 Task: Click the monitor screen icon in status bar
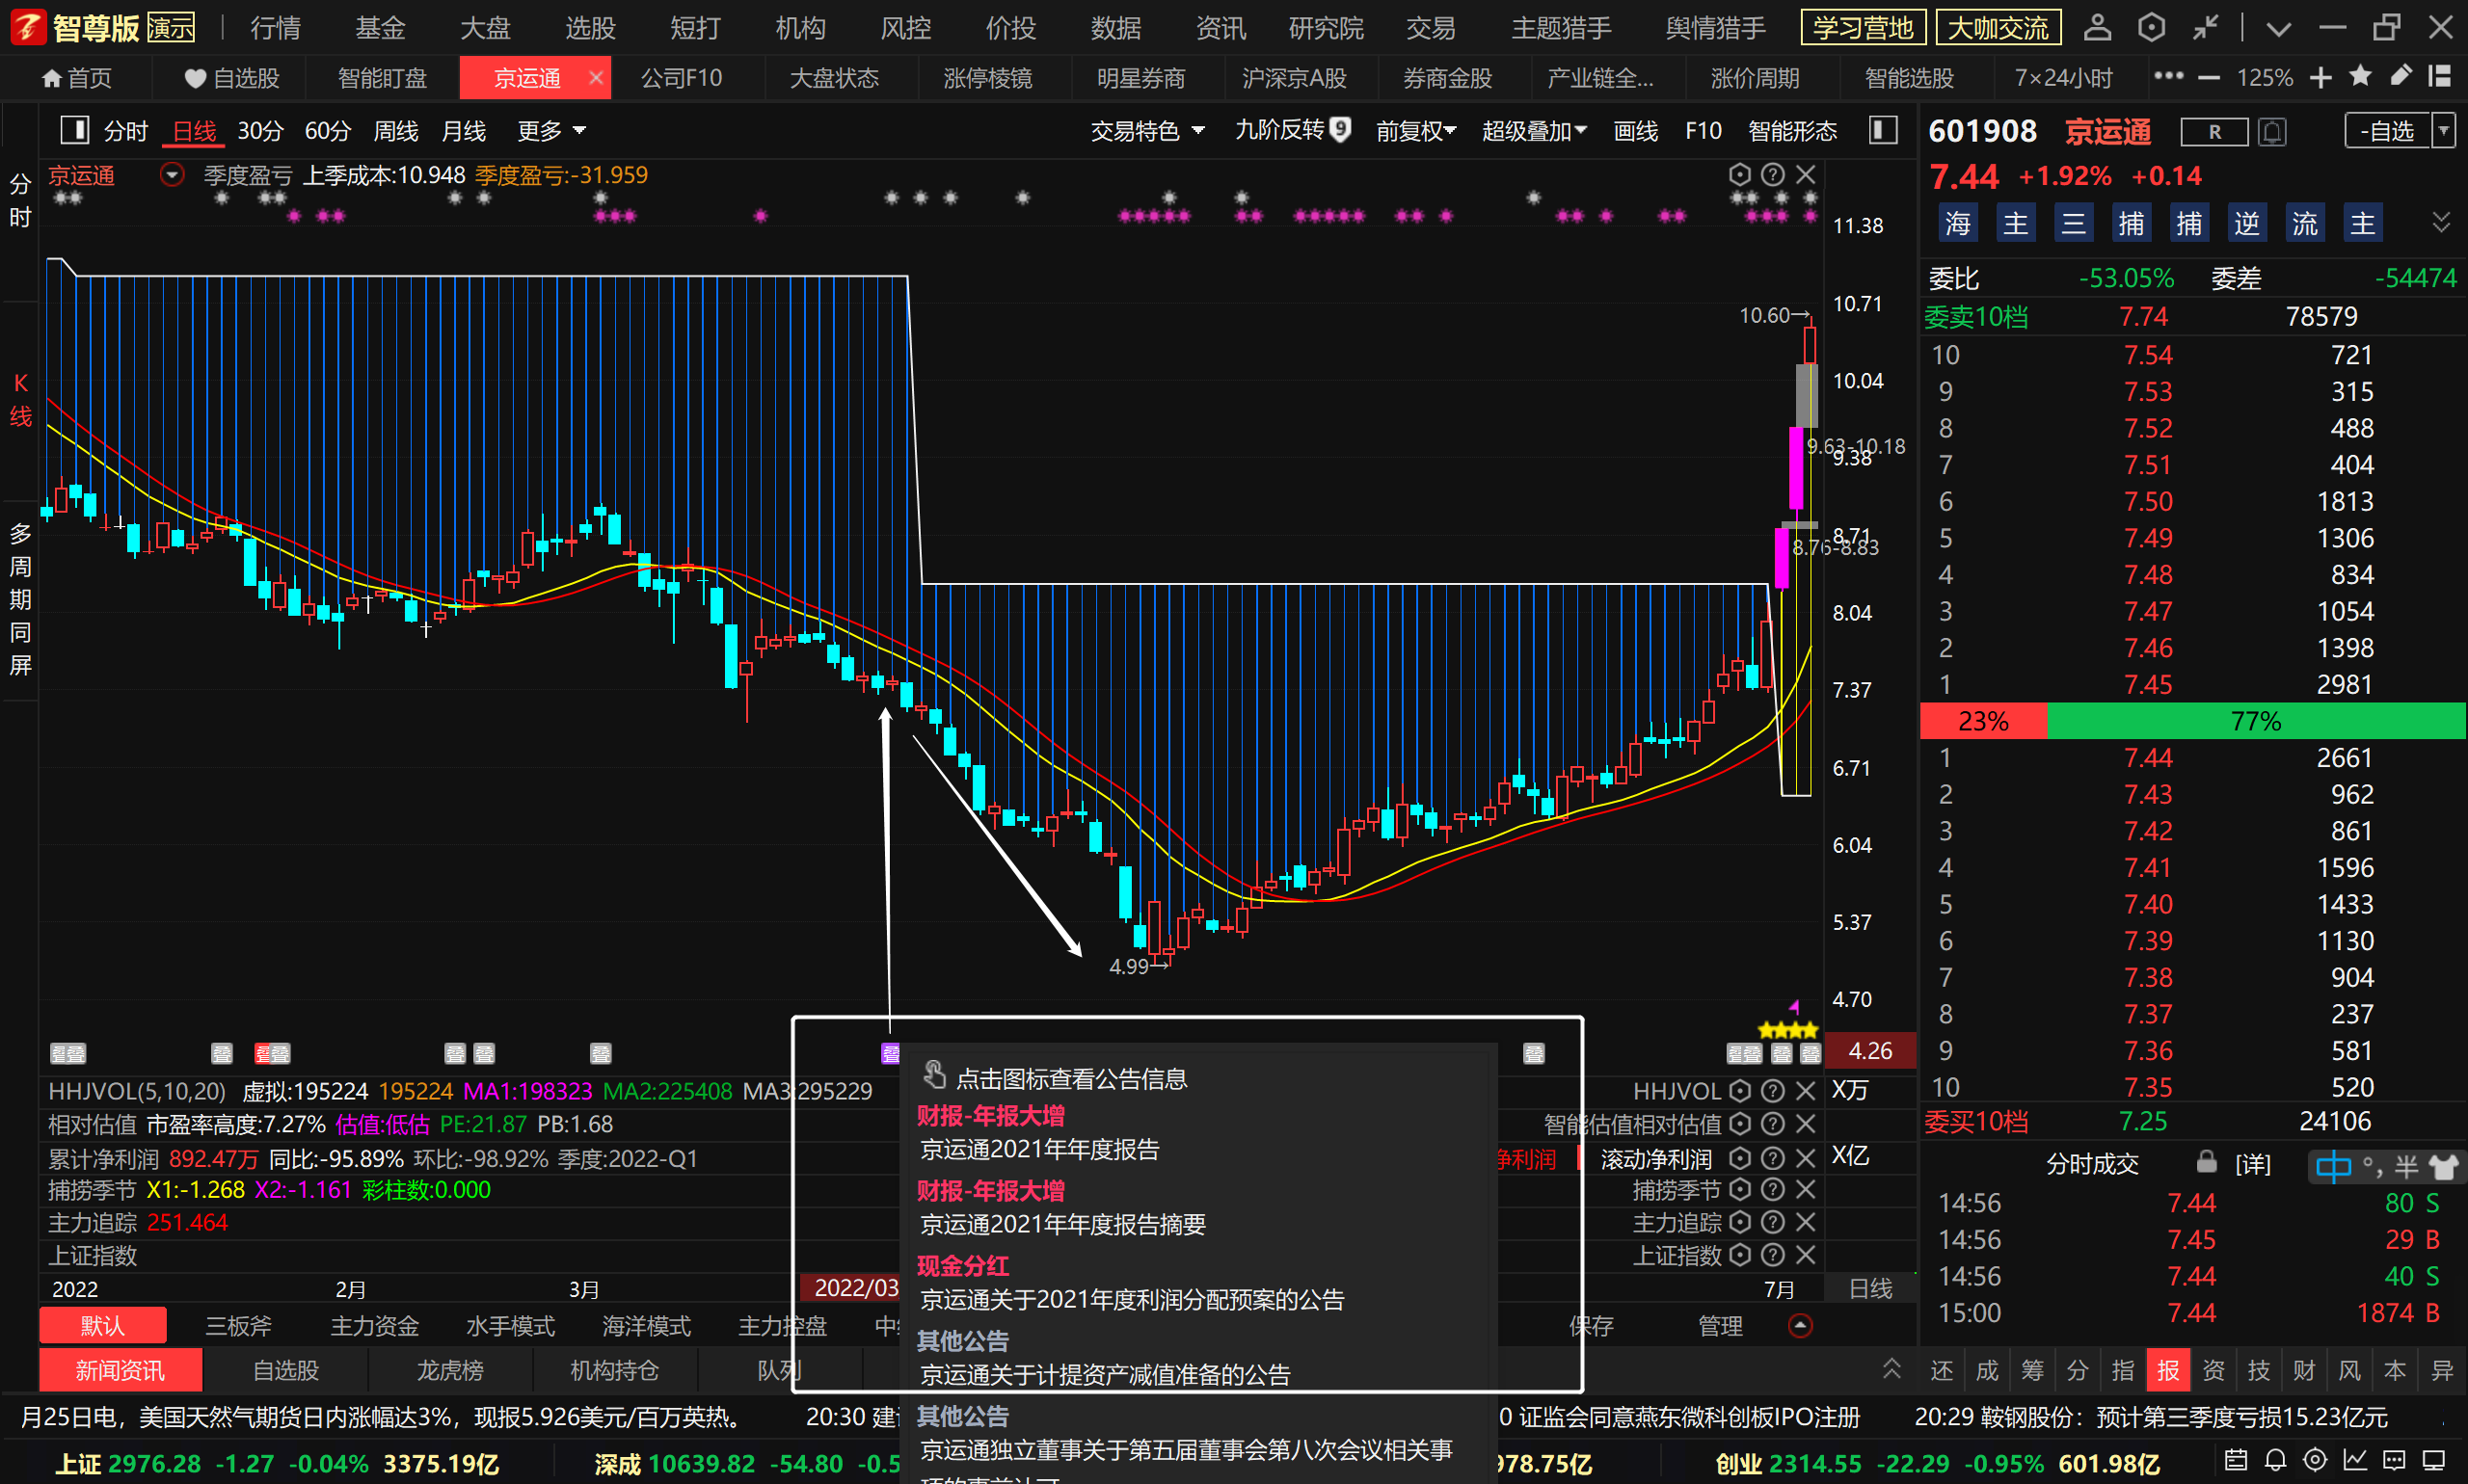(2434, 1461)
